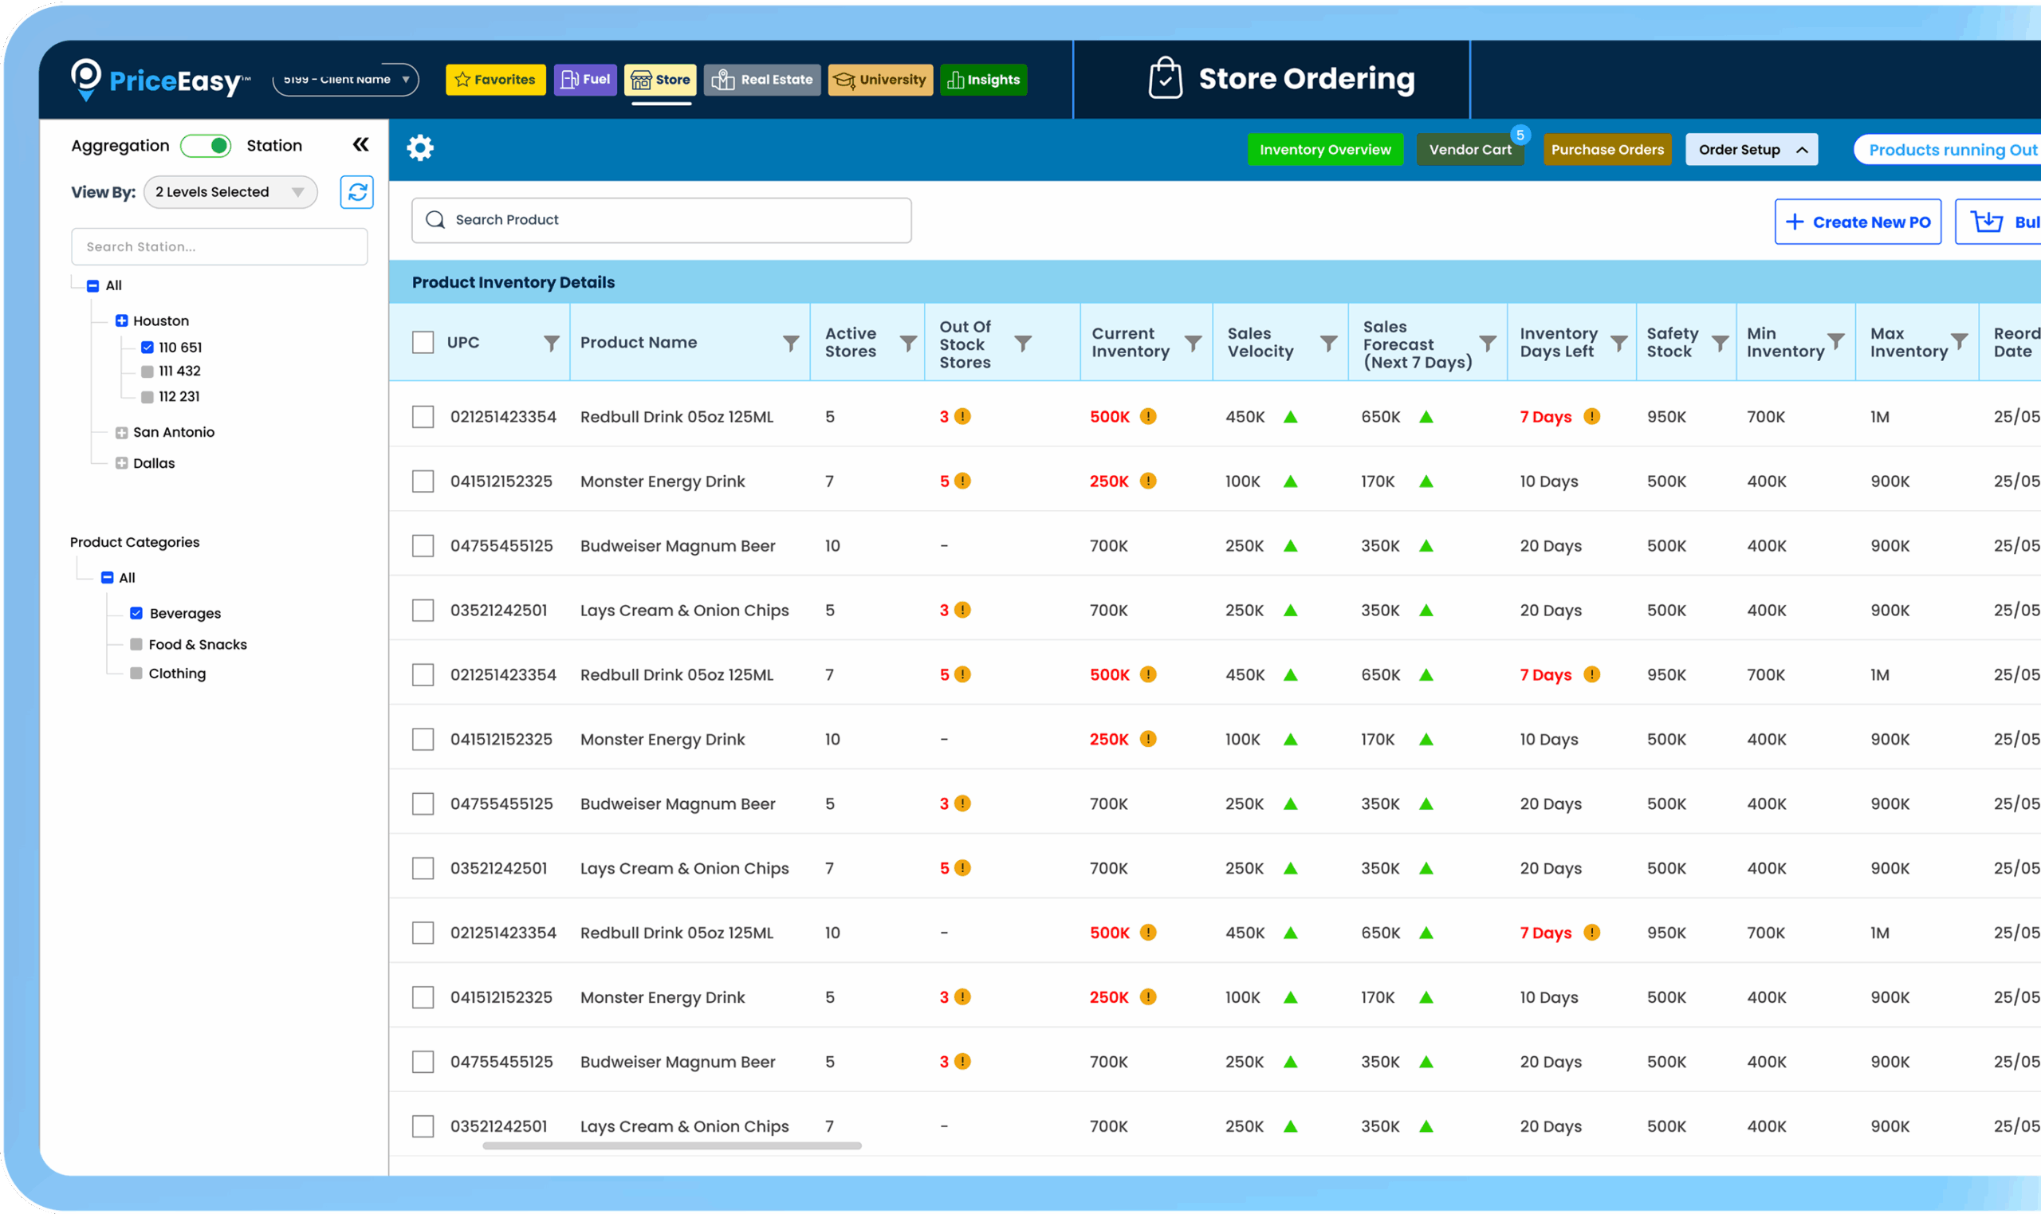Screen dimensions: 2041x1214
Task: Expand the San Antonio tree node
Action: pyautogui.click(x=122, y=433)
